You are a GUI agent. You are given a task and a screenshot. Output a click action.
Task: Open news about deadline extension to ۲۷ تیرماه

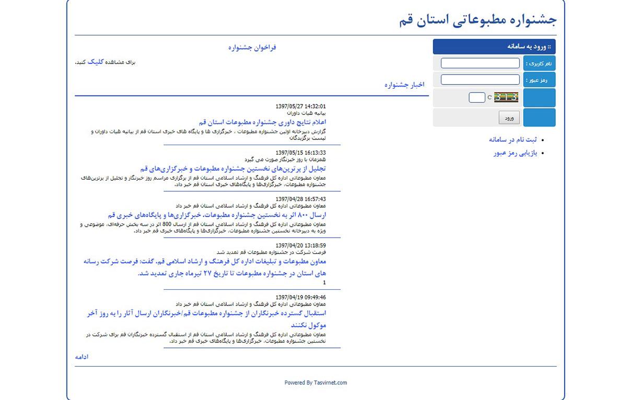pos(205,267)
